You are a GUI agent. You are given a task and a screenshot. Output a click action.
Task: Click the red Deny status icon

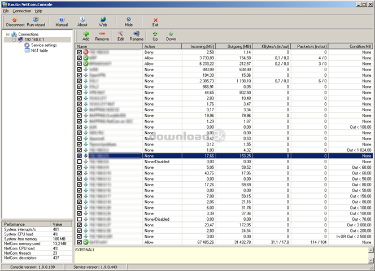86,52
